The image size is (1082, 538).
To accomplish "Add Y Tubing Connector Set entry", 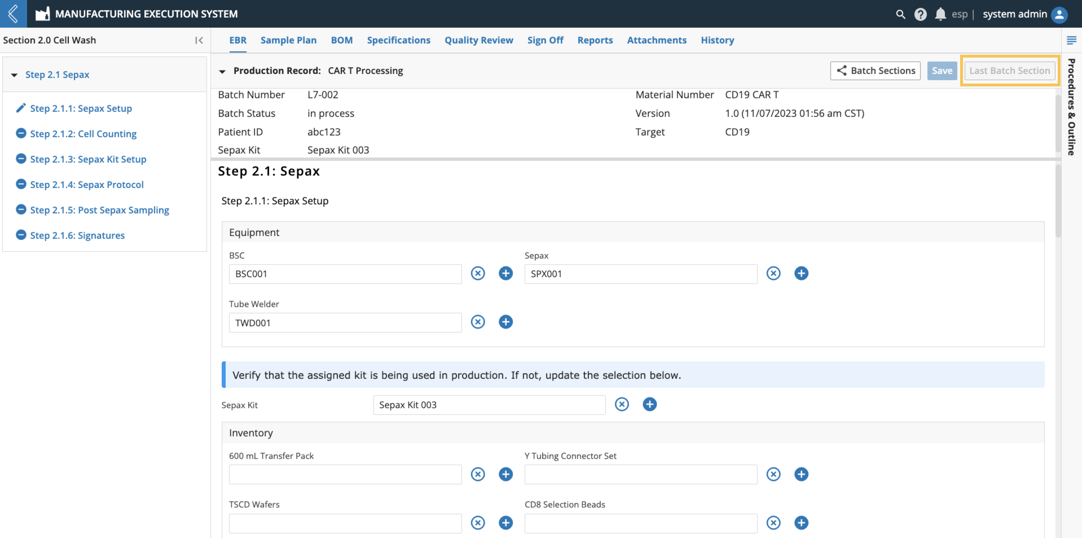I will (x=801, y=474).
